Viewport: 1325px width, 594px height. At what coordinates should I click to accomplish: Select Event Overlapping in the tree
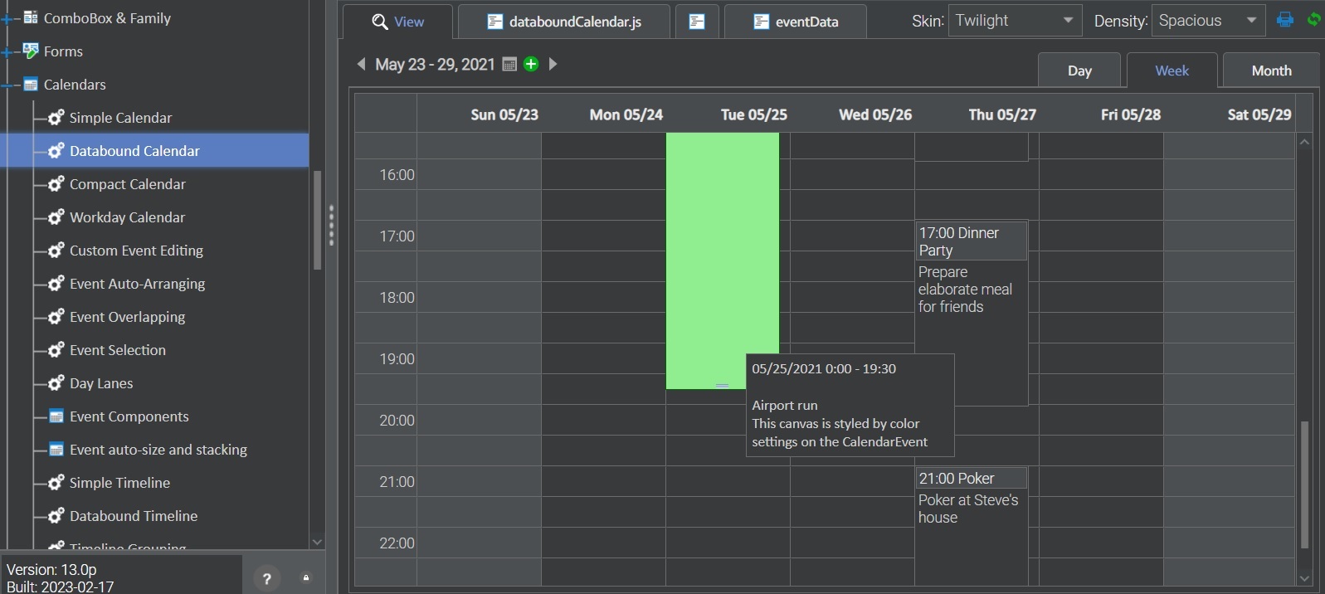pos(127,317)
